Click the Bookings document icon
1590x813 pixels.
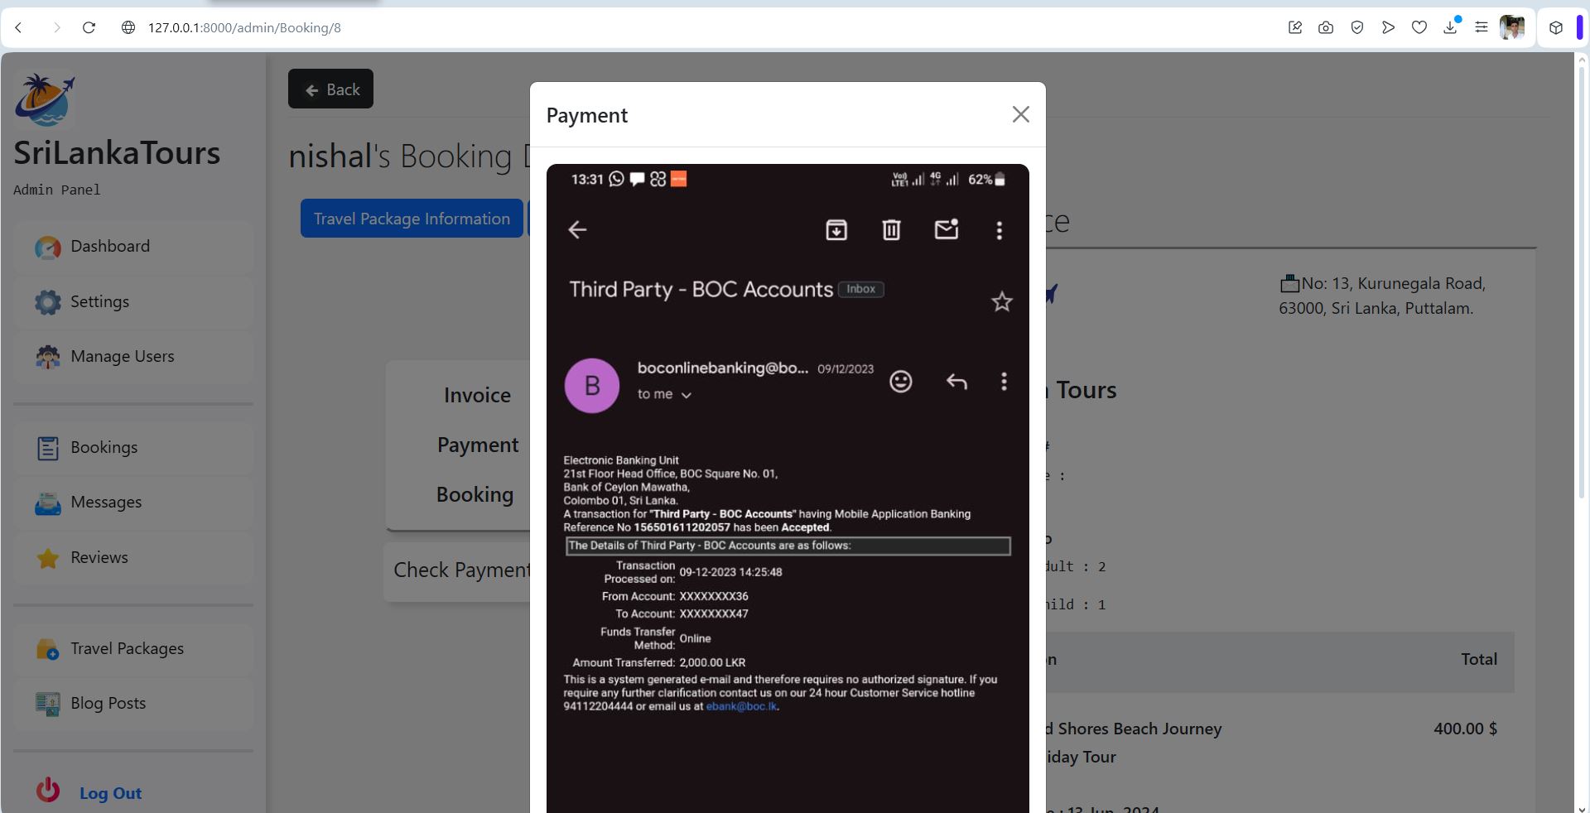[x=48, y=448]
